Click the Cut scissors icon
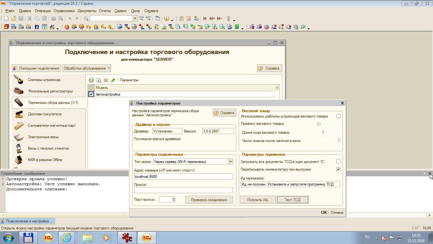 (30, 19)
